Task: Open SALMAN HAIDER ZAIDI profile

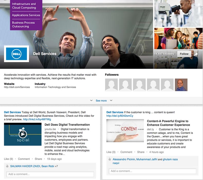Action: 25,166
